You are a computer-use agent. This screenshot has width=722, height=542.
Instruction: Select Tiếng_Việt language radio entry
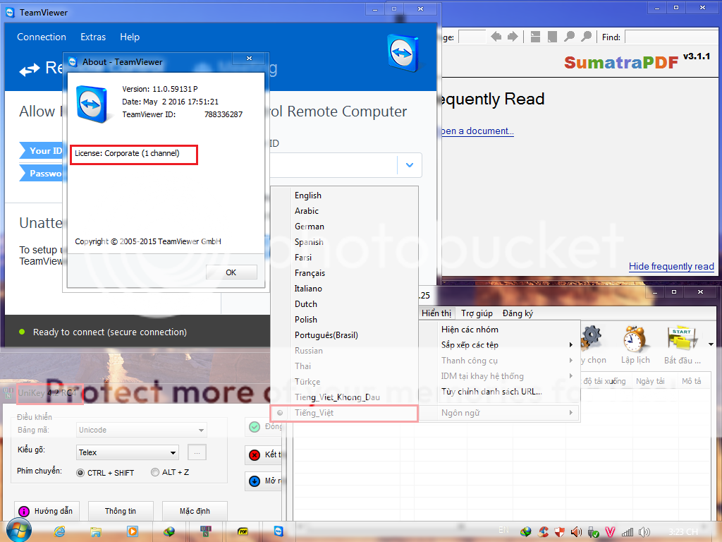tap(314, 413)
